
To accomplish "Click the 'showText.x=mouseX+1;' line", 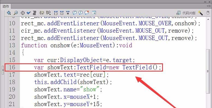I will 67,97.
